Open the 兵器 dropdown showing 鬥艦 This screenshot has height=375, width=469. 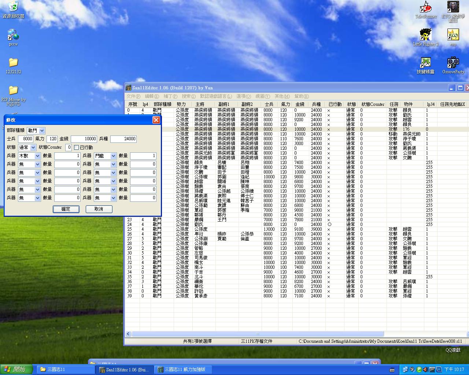113,156
